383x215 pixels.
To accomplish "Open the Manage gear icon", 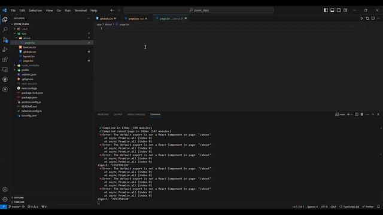I will coord(5,199).
